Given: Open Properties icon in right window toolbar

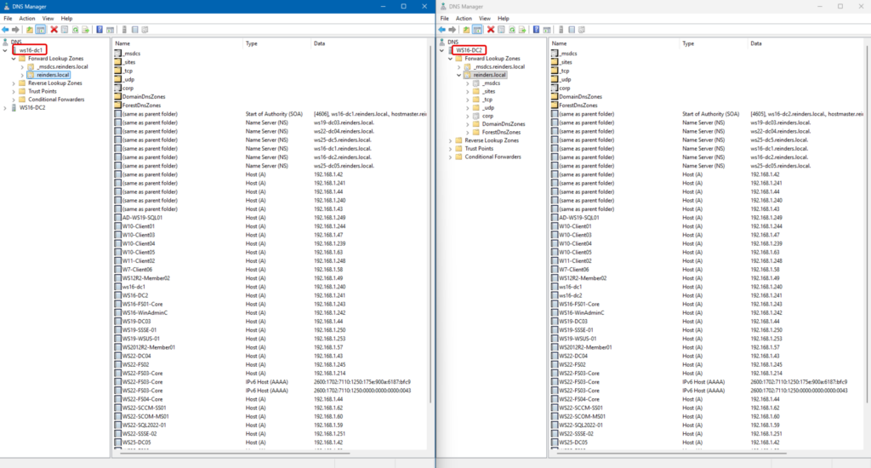Looking at the screenshot, I should [501, 30].
